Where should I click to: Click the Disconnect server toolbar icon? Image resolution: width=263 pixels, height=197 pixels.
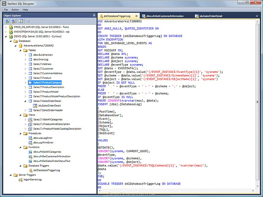[x=13, y=21]
